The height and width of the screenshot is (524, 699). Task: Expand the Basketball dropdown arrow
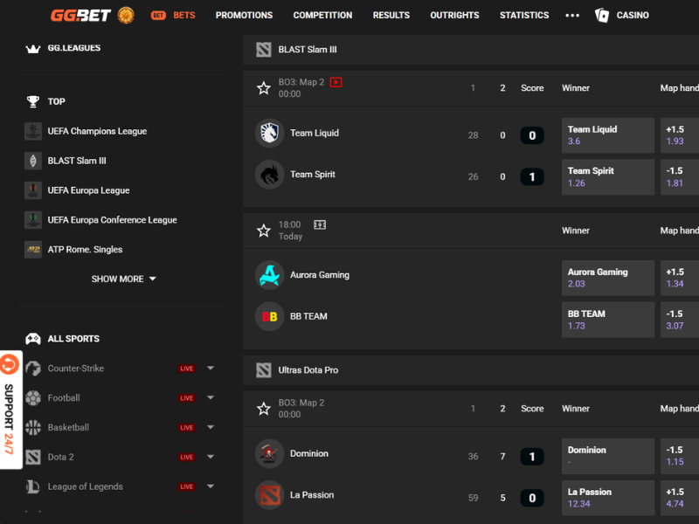pos(211,427)
